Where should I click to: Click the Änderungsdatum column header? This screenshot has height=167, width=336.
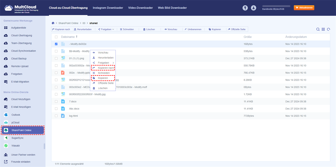pos(296,37)
